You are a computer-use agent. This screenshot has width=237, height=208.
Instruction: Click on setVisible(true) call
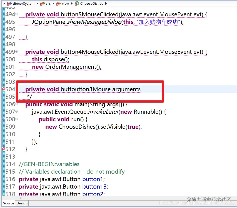(x=121, y=127)
